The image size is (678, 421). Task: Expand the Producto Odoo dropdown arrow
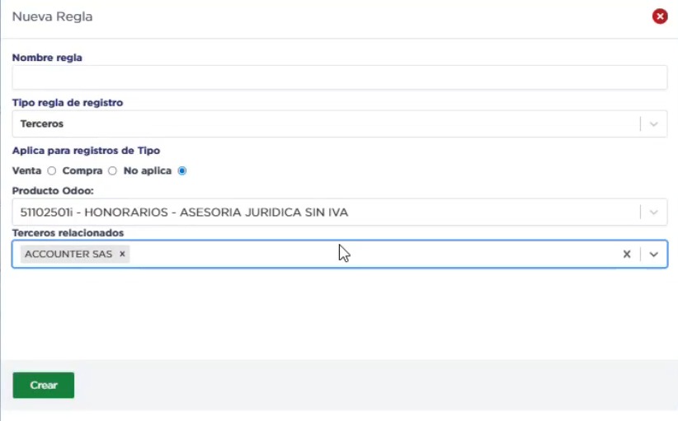click(654, 212)
